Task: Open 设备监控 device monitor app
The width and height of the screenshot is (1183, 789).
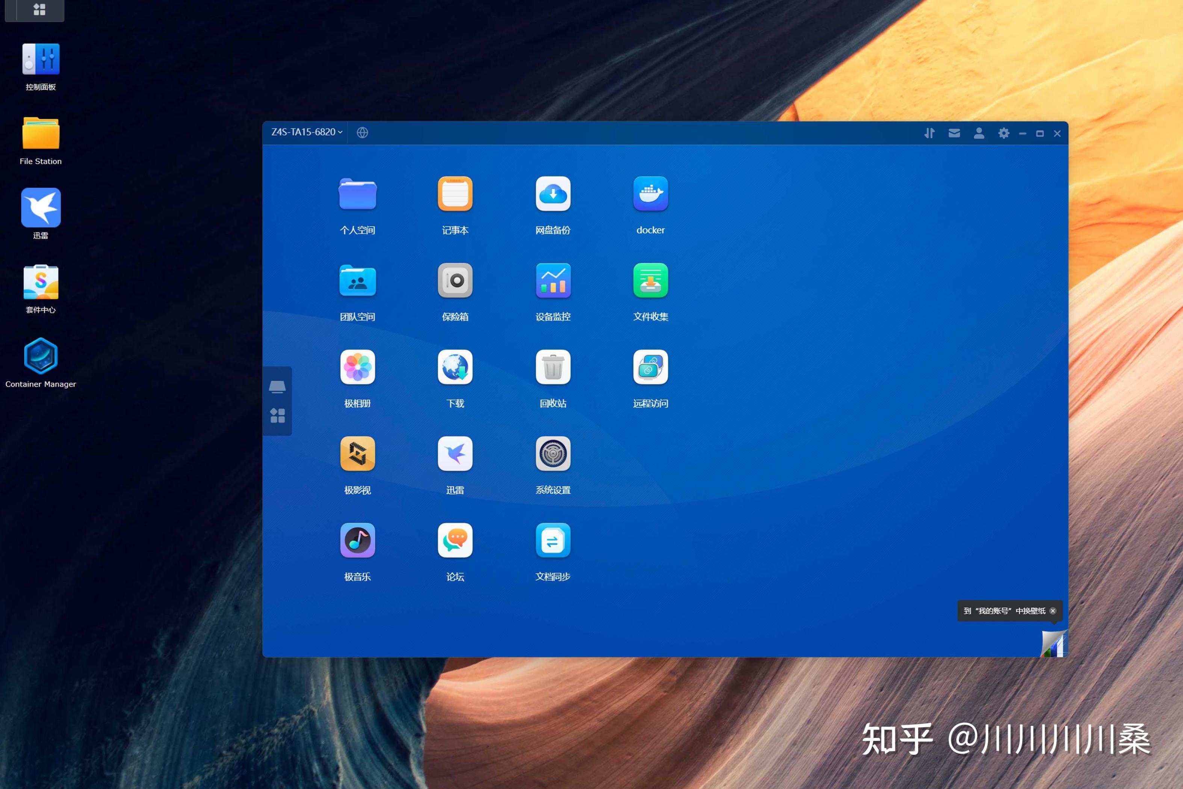Action: [553, 281]
